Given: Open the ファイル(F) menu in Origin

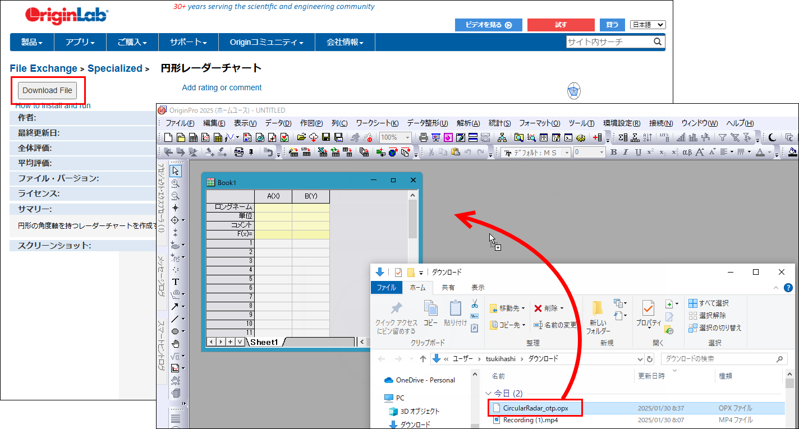Looking at the screenshot, I should coord(180,123).
